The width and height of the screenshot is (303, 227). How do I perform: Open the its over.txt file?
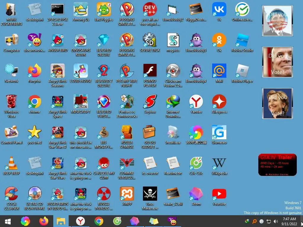point(150,166)
